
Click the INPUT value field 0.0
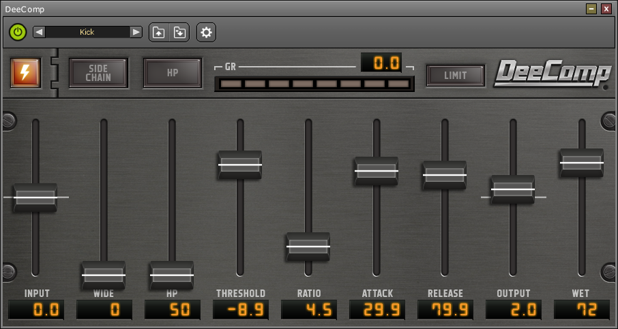[x=36, y=310]
